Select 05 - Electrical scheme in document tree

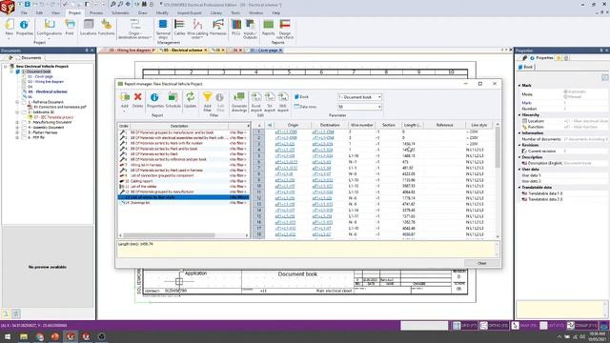pyautogui.click(x=48, y=91)
